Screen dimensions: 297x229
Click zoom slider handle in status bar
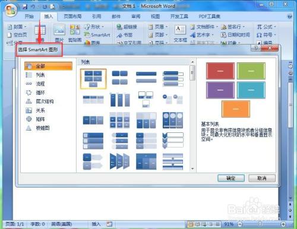[260, 224]
